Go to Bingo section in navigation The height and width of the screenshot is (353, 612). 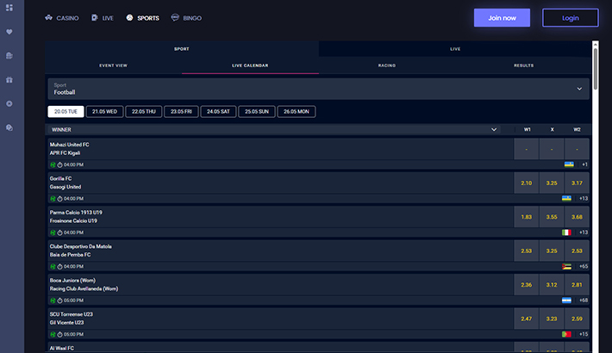coord(186,18)
